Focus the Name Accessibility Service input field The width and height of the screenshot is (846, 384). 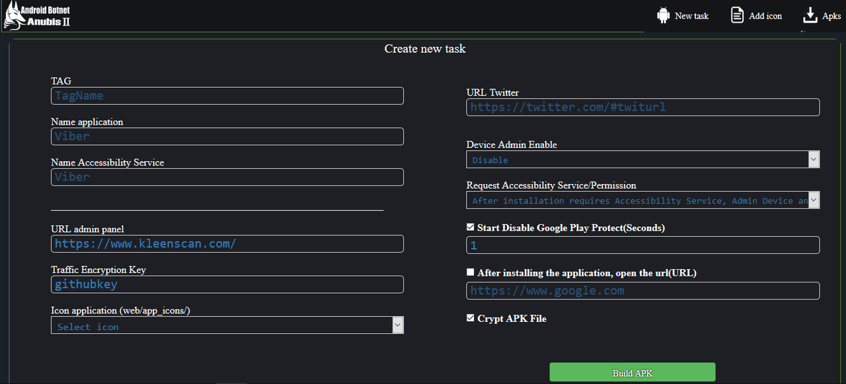(x=227, y=177)
